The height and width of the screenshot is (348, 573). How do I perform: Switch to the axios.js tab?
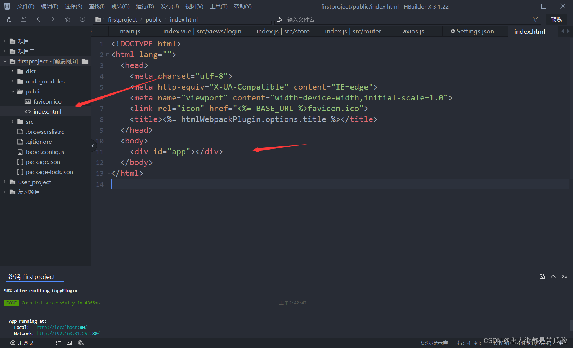click(413, 31)
